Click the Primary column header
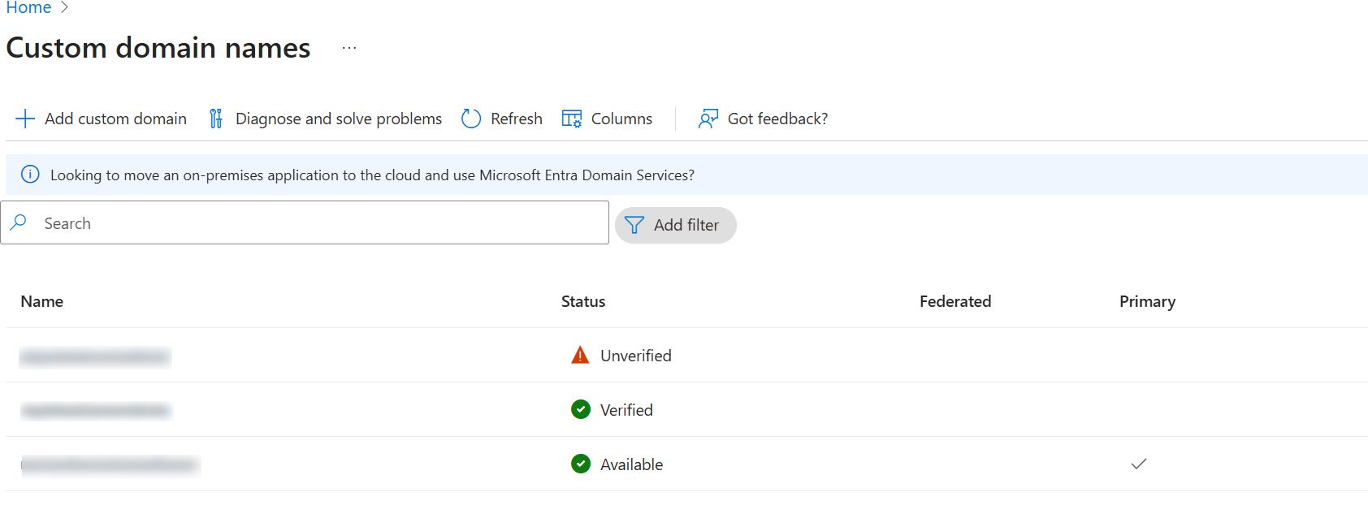 coord(1146,301)
